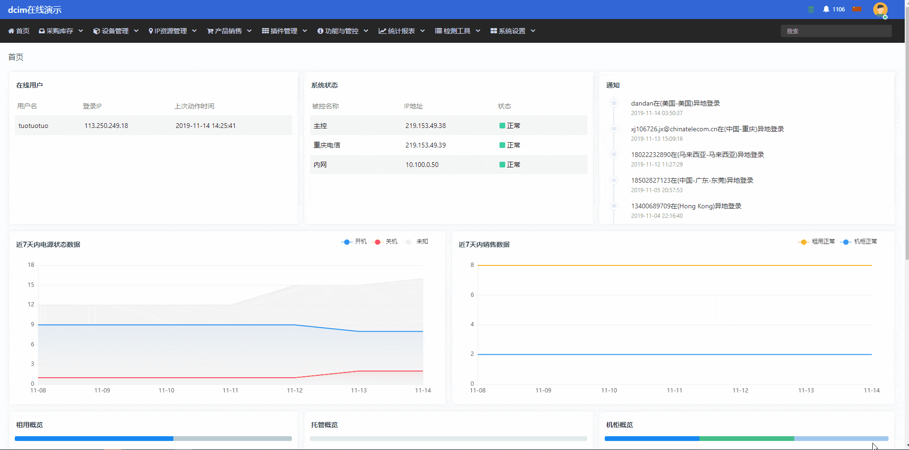909x450 pixels.
Task: Toggle the 租用正常 series in sales chart legend
Action: pos(816,242)
